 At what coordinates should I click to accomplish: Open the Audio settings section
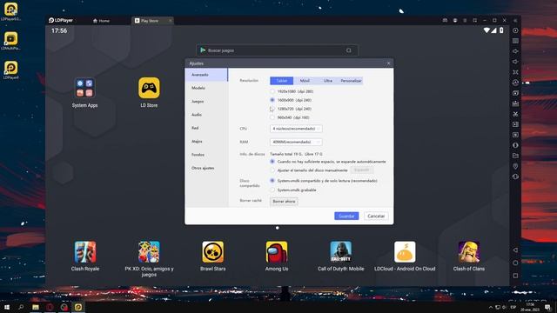206,115
